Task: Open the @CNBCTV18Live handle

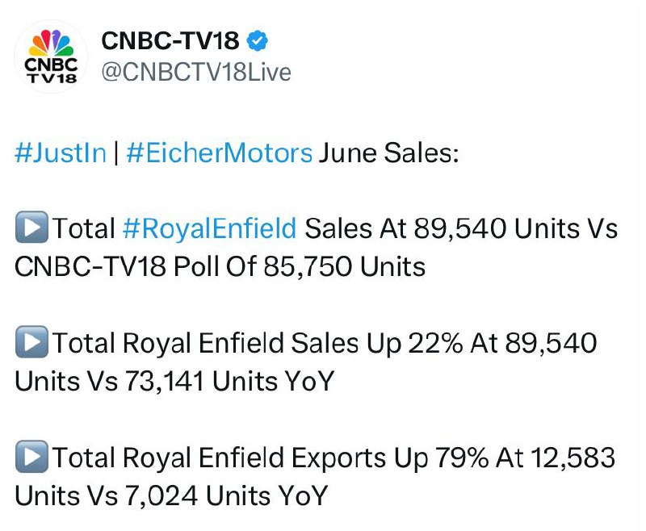Action: pyautogui.click(x=196, y=73)
